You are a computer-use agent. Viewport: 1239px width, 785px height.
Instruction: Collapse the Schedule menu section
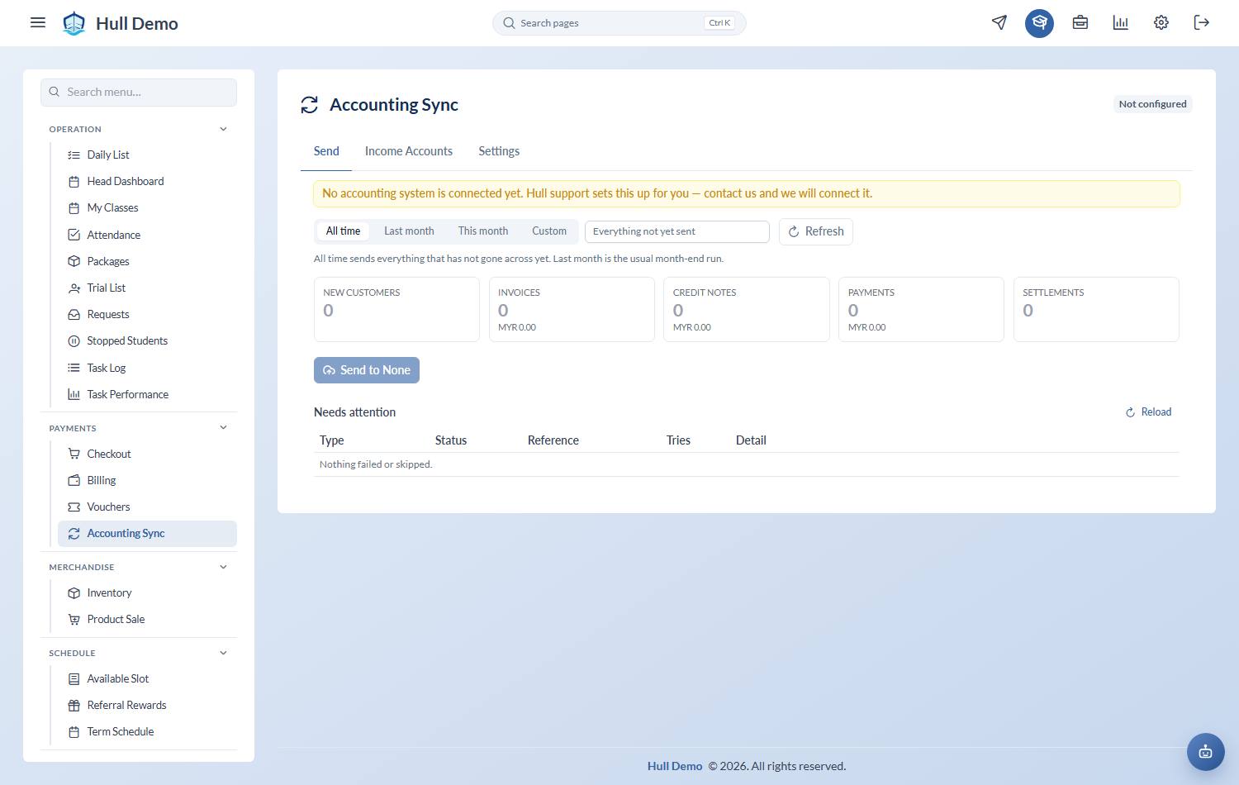click(223, 653)
